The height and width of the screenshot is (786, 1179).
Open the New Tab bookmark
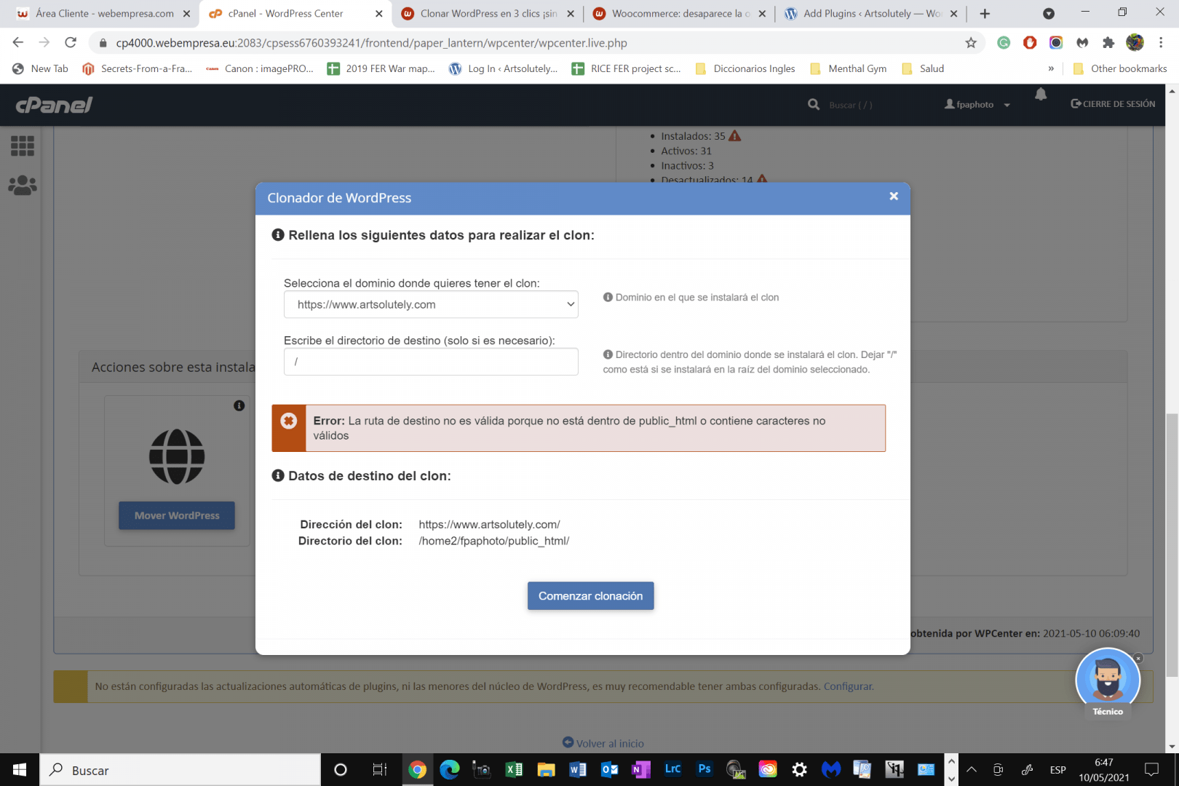coord(41,68)
